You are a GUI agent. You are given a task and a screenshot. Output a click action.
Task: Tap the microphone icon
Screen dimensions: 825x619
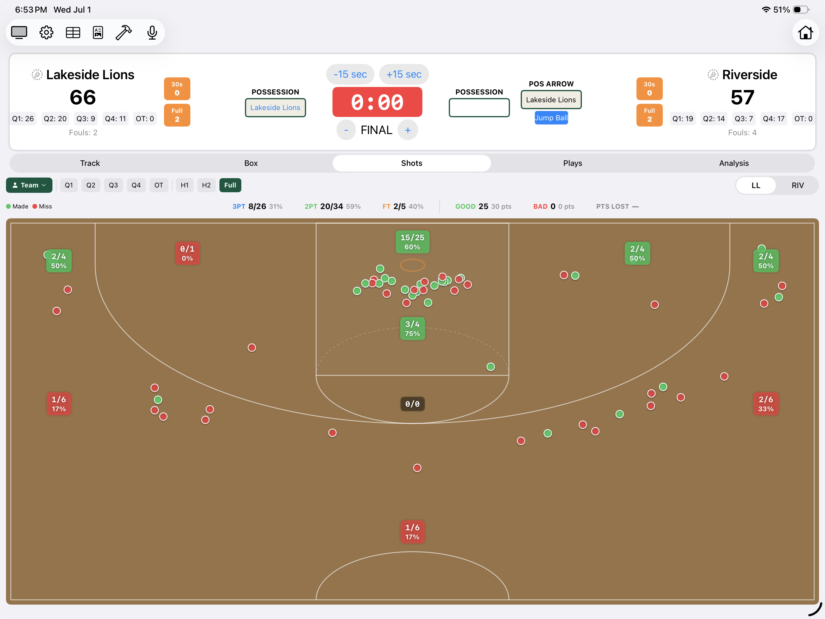tap(152, 32)
